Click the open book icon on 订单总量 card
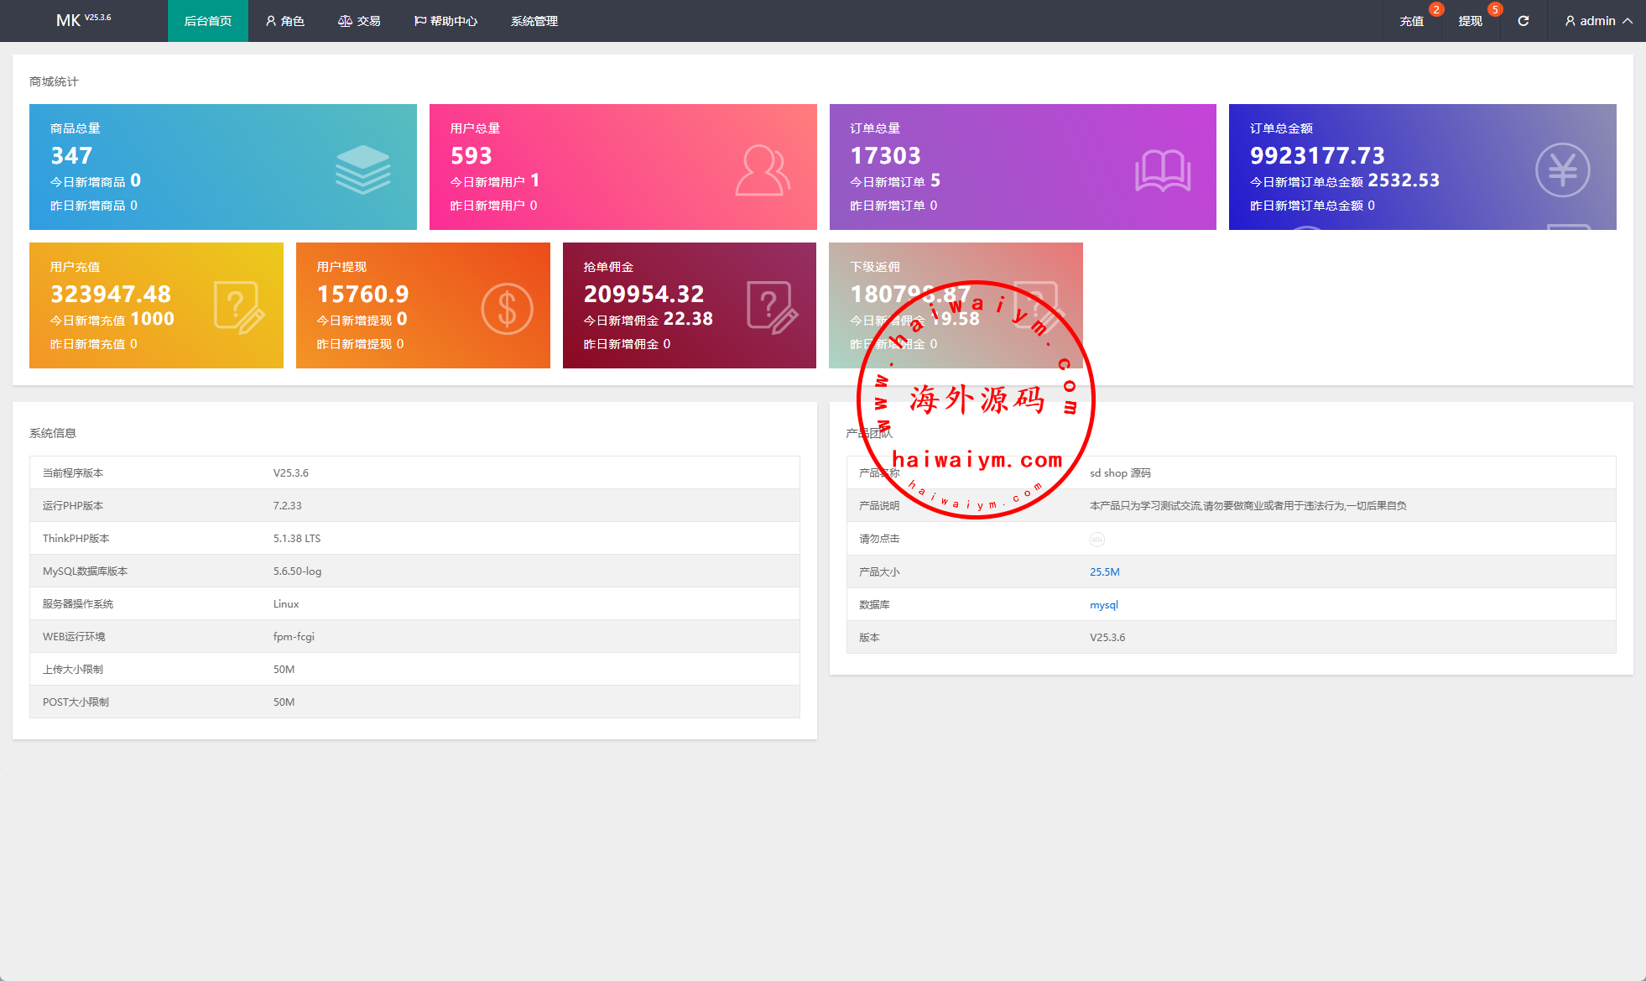The image size is (1646, 981). tap(1162, 170)
